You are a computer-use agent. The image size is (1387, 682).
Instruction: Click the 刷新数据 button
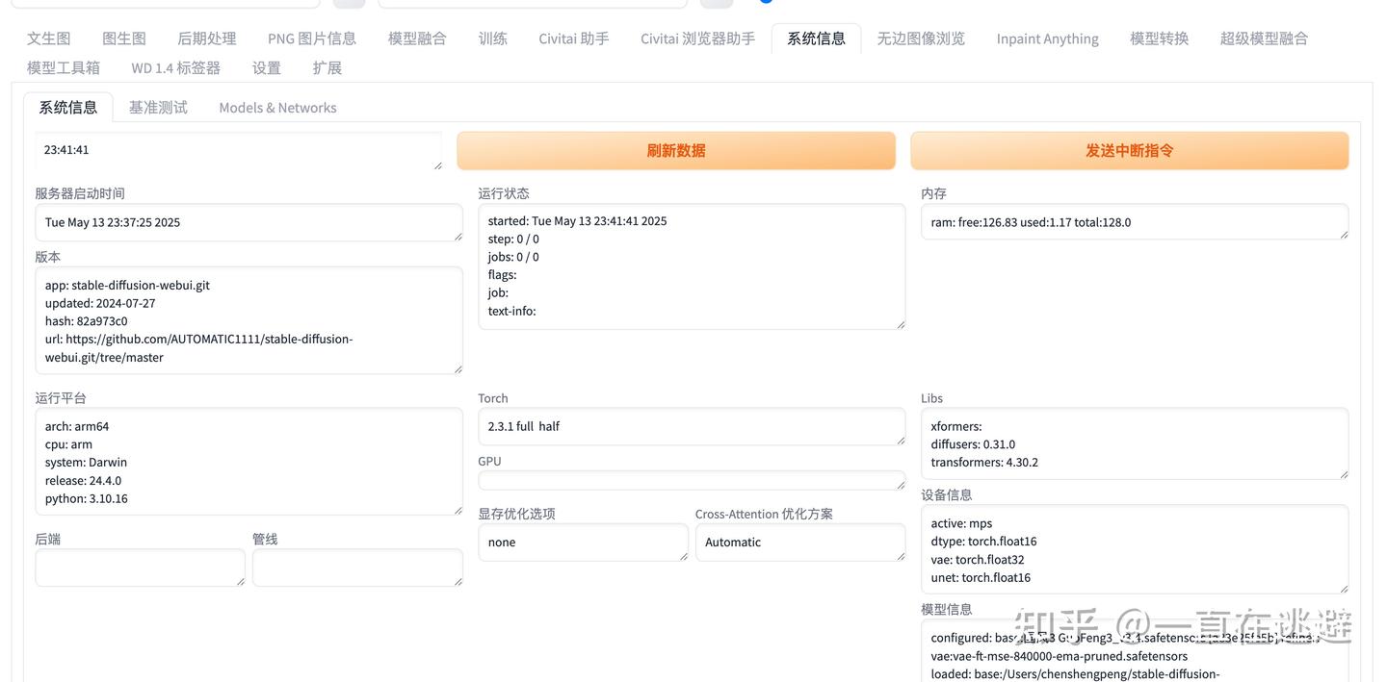click(x=676, y=151)
